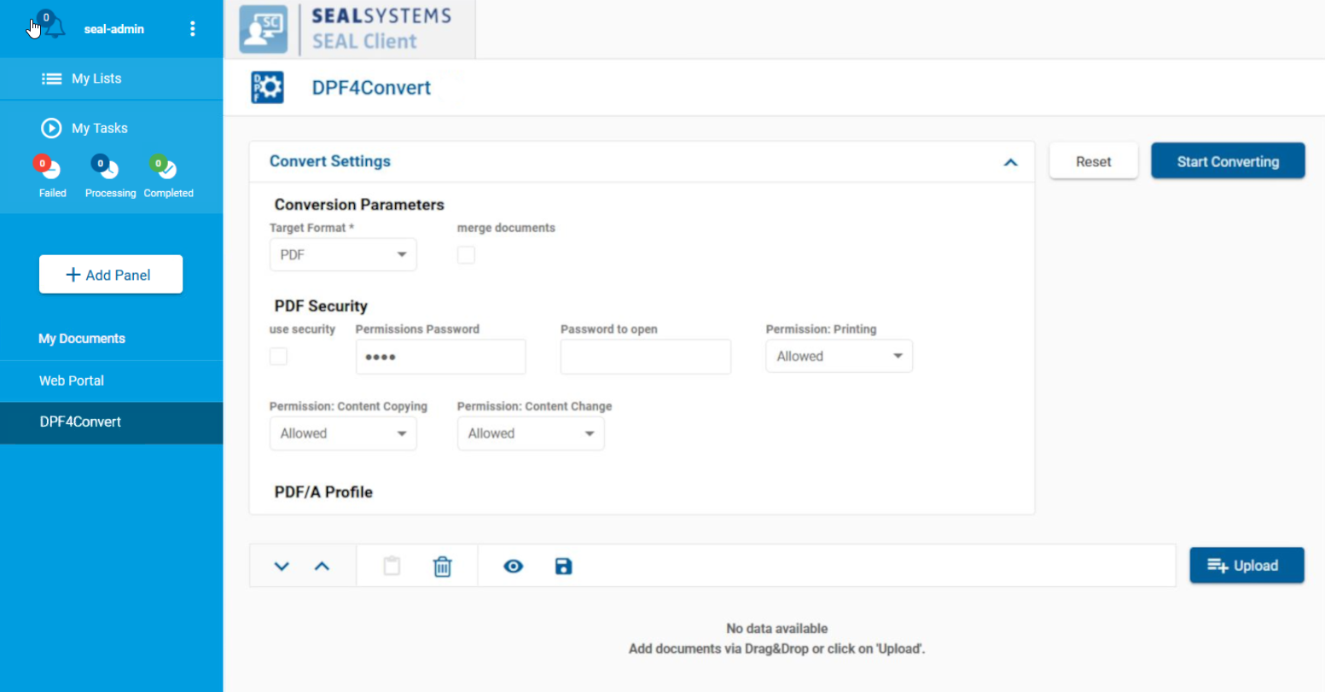
Task: Click the Password to open field
Action: [645, 357]
